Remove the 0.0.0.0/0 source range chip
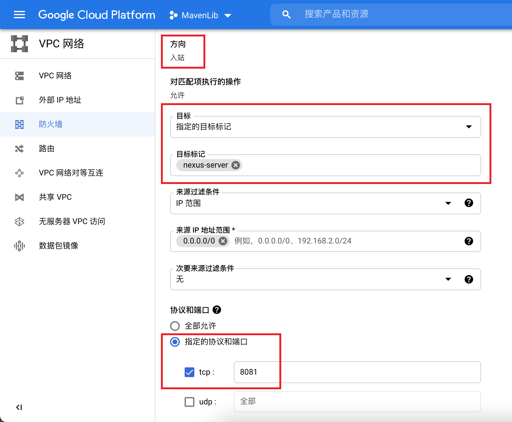 tap(223, 241)
